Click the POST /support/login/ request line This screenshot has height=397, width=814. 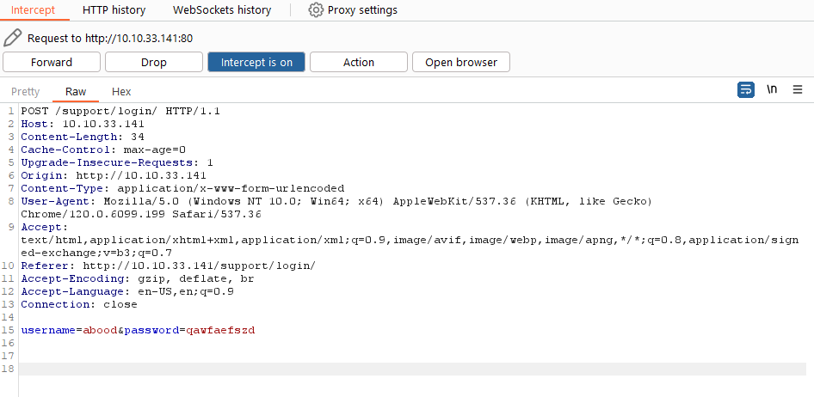[120, 111]
